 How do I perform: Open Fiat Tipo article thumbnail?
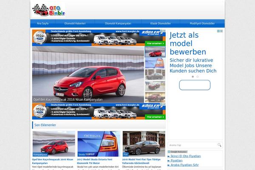point(144,144)
